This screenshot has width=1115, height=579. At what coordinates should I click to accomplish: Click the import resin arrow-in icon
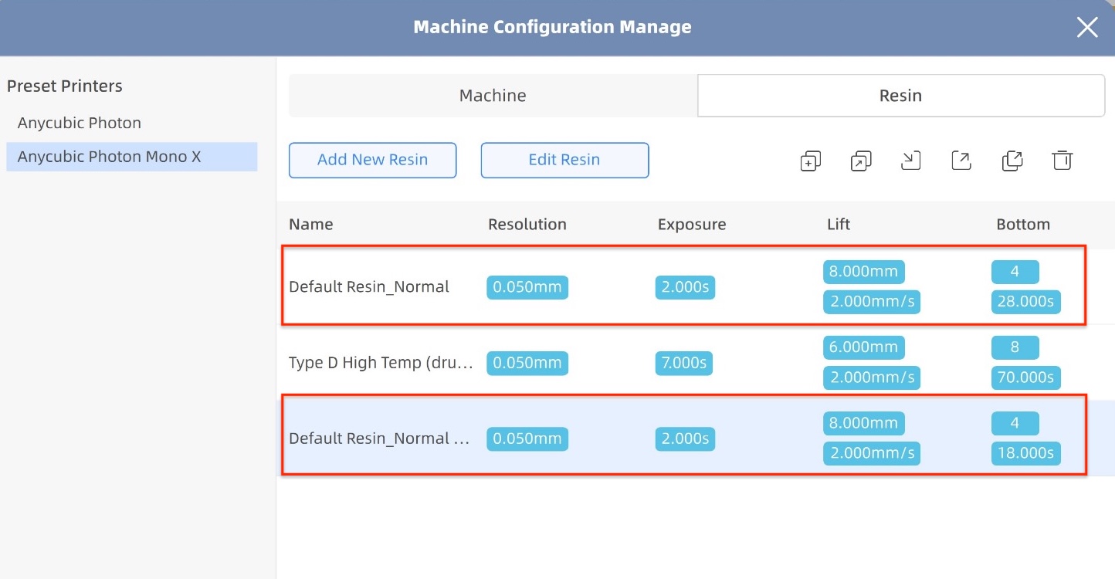911,161
